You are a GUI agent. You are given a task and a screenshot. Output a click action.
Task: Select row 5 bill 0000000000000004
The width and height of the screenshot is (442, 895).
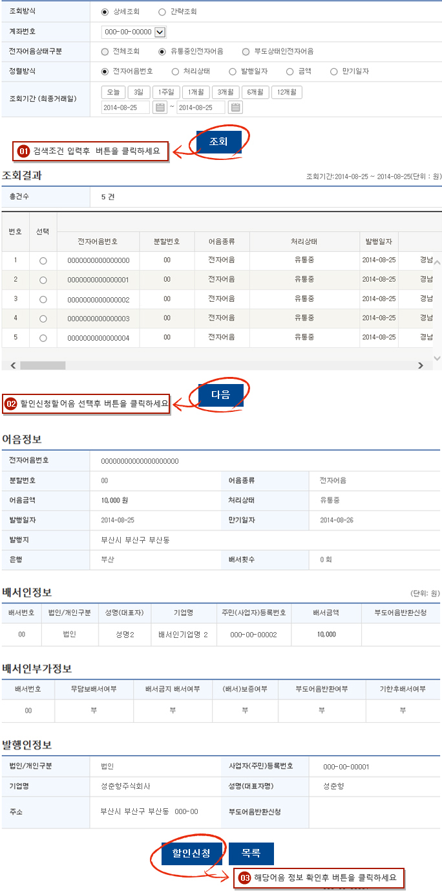tap(43, 338)
